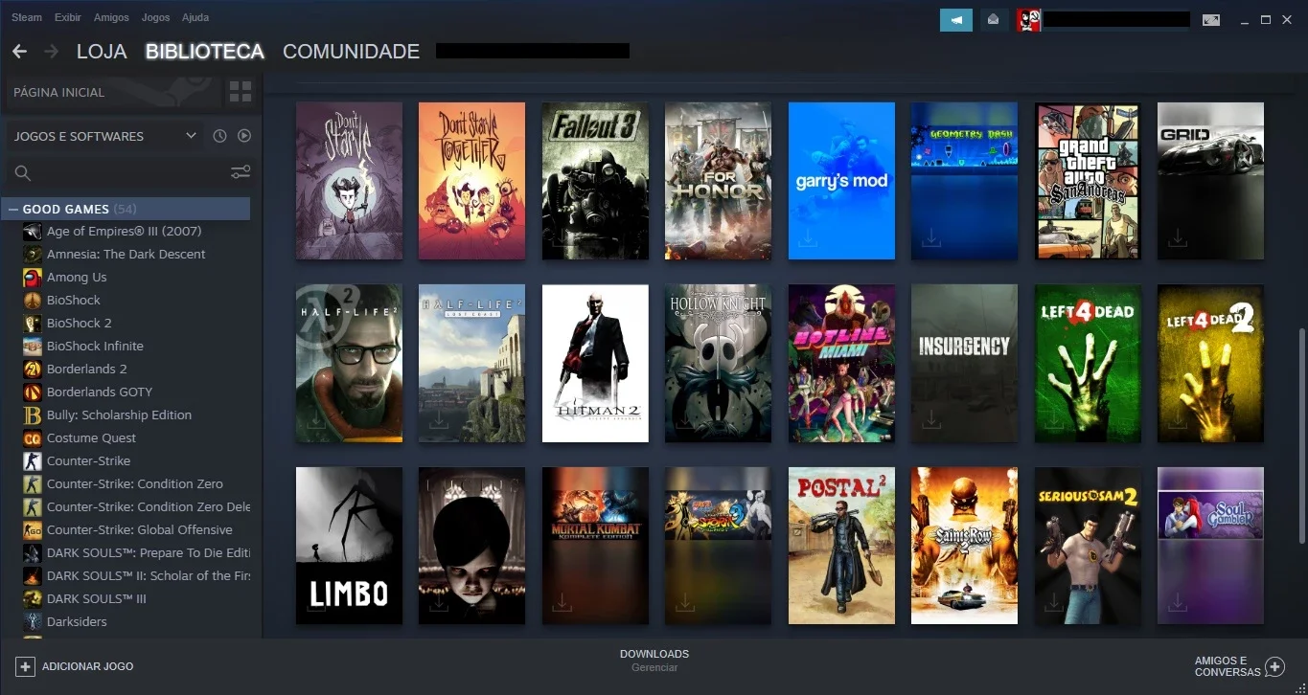Go back using the left arrow
The height and width of the screenshot is (695, 1308).
19,52
